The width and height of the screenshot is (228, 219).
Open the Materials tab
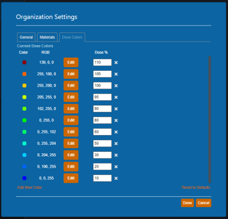(47, 37)
